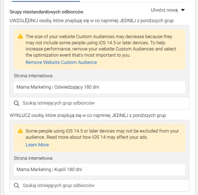Click the Strona internetowa label above Kupili
198x195 pixels.
(x=33, y=158)
